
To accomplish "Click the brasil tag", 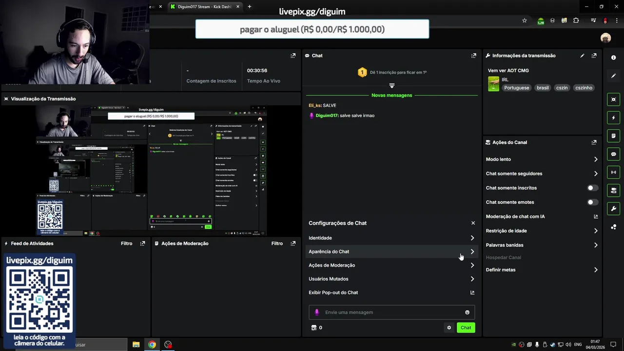I will (543, 88).
